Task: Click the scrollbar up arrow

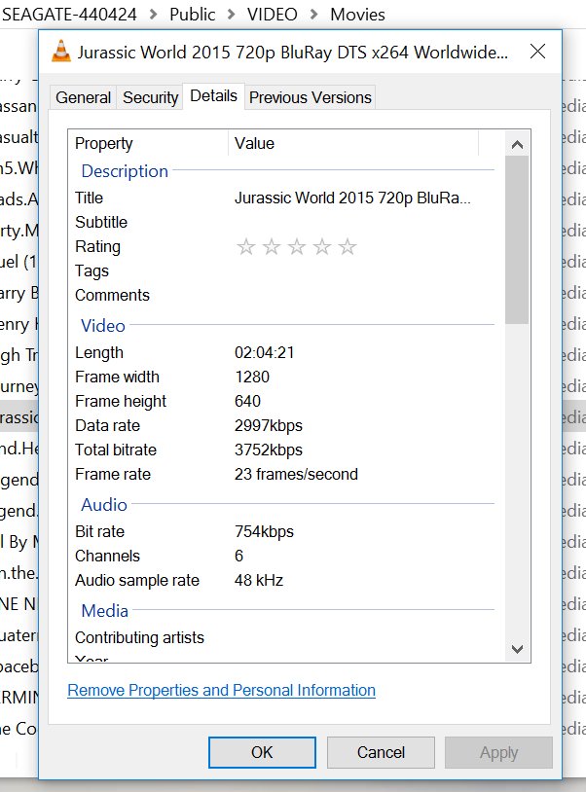Action: (517, 144)
